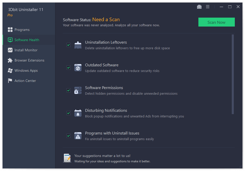Switch to the Action Center section
Image resolution: width=245 pixels, height=171 pixels.
[x=25, y=81]
